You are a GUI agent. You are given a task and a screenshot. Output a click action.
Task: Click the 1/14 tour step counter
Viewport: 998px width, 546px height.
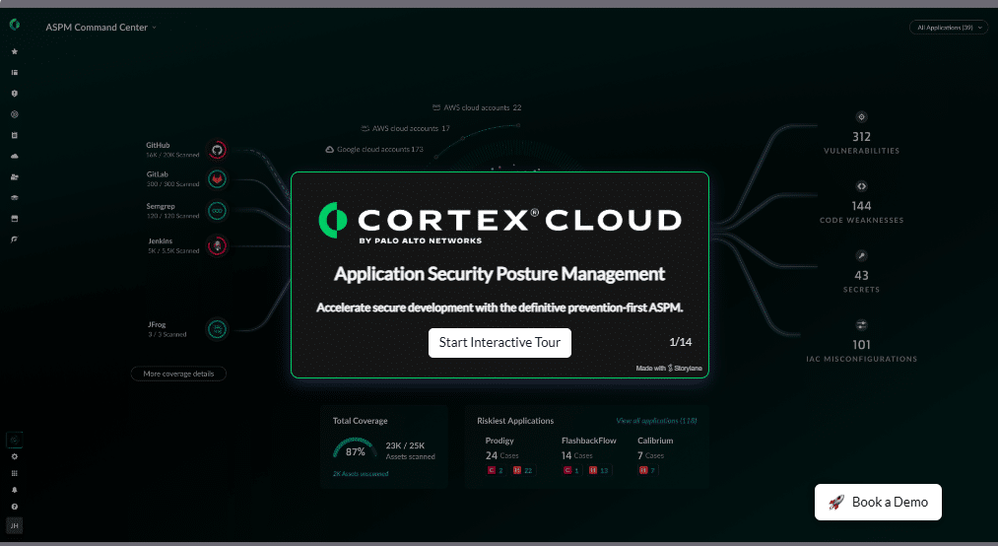point(681,342)
